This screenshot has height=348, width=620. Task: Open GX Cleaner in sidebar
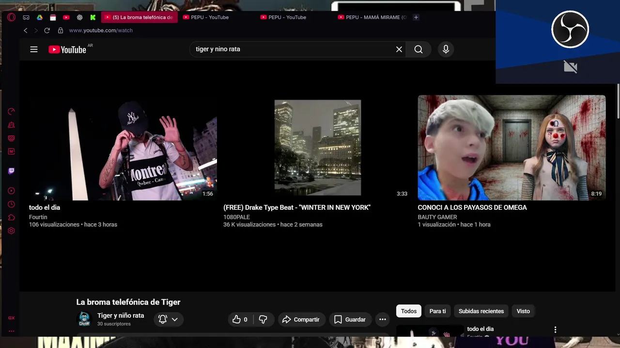point(11,125)
